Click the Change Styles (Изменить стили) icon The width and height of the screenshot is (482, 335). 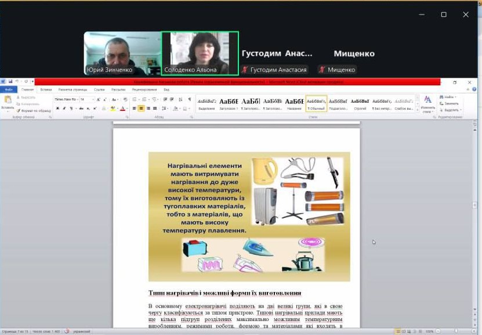pos(427,103)
